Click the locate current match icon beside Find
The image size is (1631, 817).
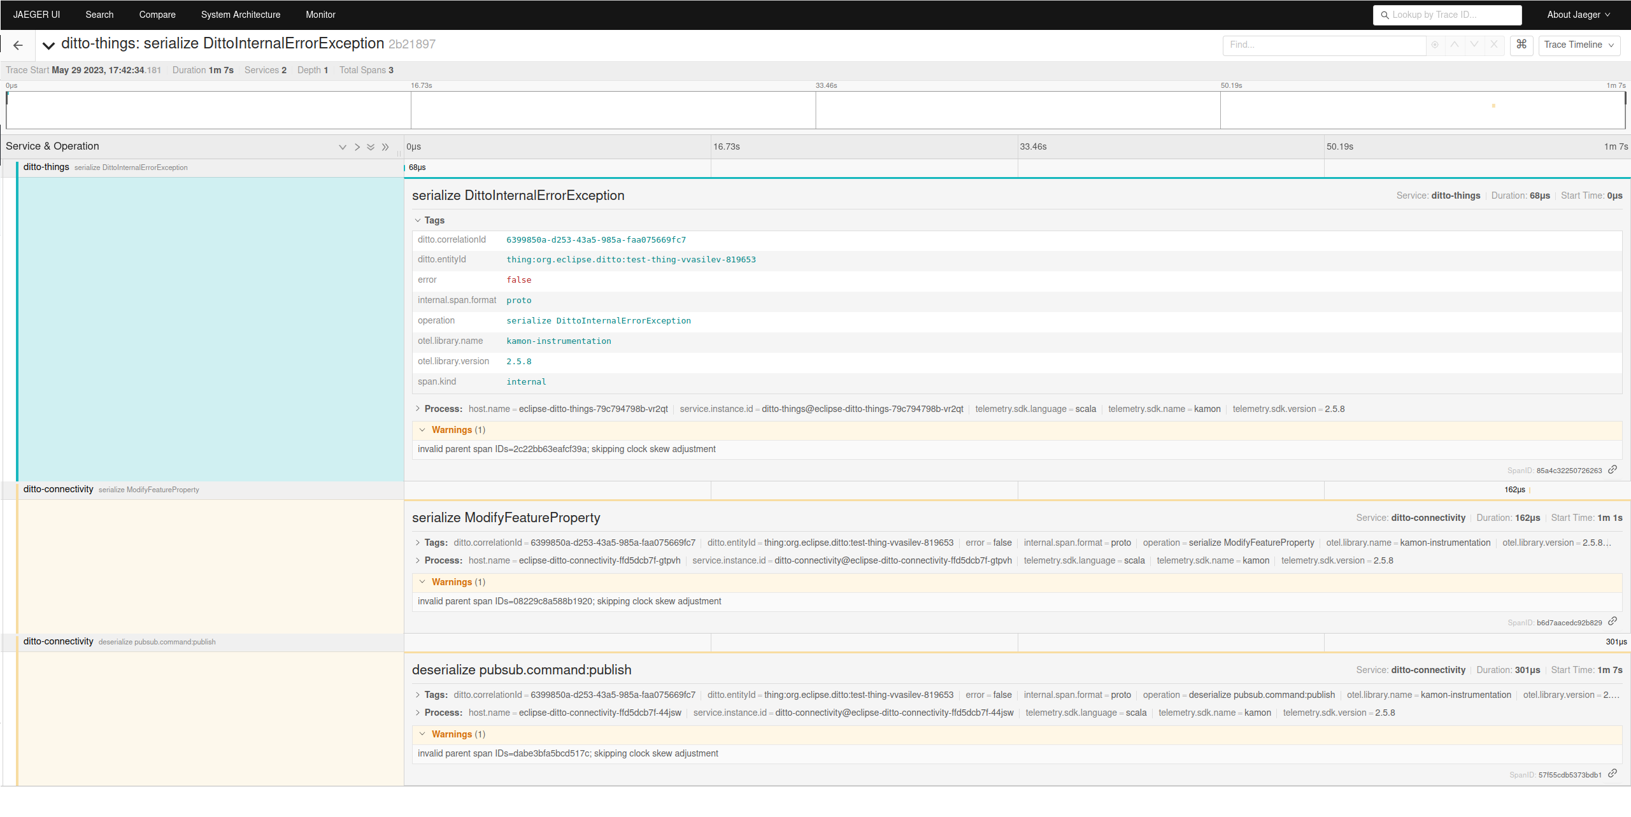click(1435, 45)
